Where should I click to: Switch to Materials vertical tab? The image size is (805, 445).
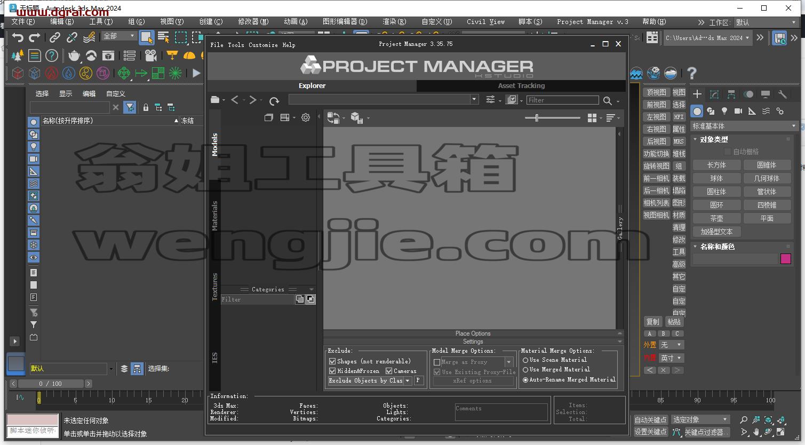[214, 216]
